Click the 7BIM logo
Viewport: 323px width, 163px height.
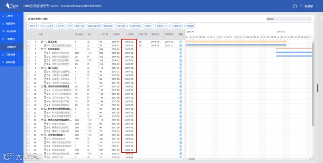coord(12,6)
